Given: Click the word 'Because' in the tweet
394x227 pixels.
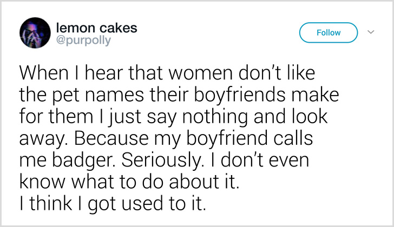Looking at the screenshot, I should (x=111, y=139).
